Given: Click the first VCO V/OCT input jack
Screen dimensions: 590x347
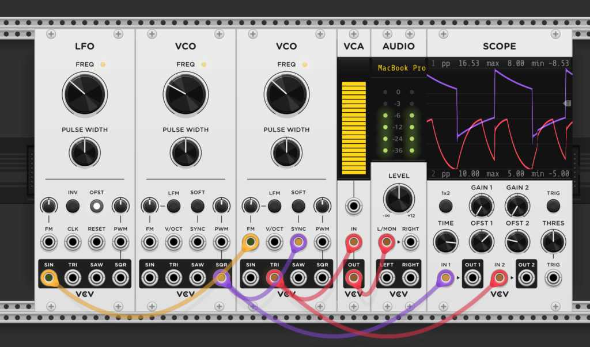Looking at the screenshot, I should point(173,243).
